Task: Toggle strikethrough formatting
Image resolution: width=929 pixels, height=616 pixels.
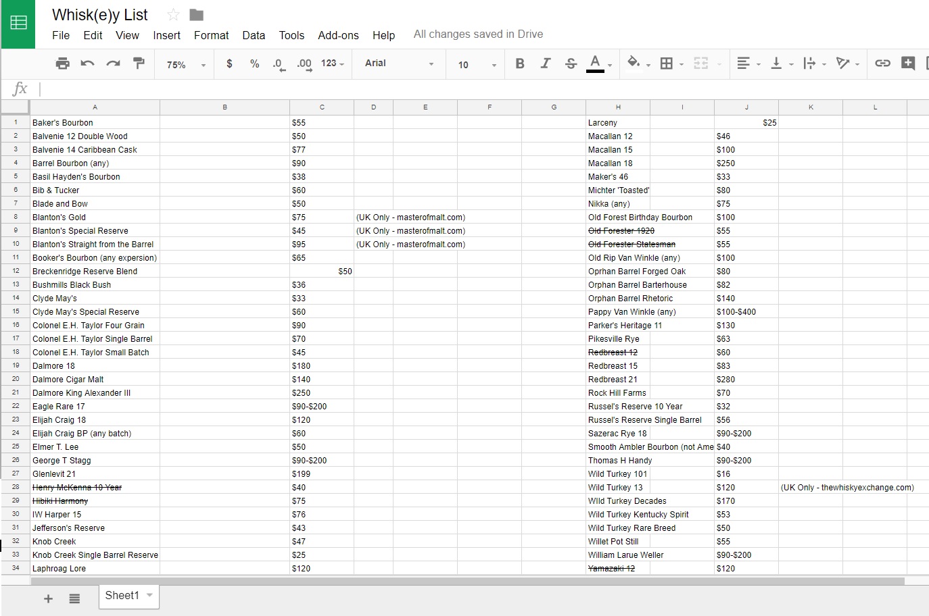Action: (x=571, y=63)
